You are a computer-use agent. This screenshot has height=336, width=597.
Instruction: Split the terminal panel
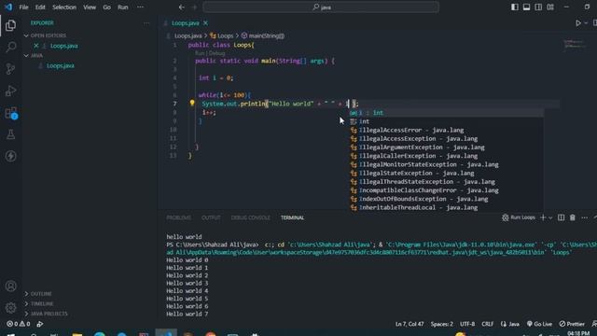point(561,217)
